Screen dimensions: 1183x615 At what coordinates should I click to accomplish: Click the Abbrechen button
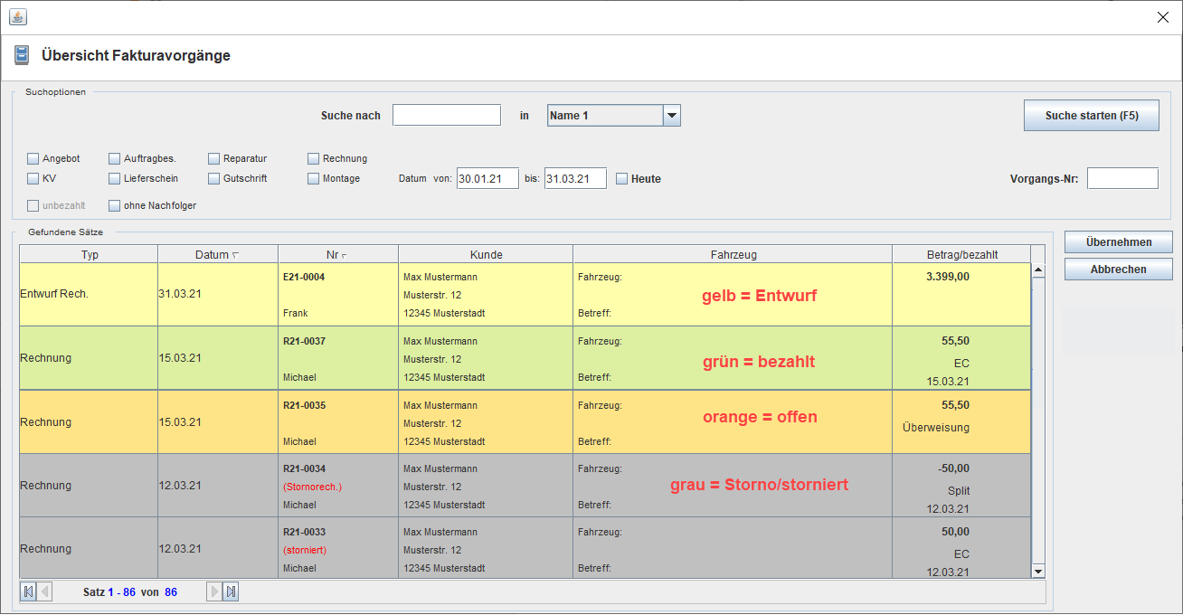1119,269
